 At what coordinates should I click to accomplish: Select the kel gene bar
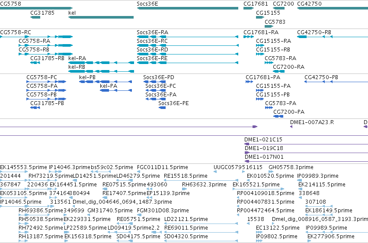click(x=101, y=17)
